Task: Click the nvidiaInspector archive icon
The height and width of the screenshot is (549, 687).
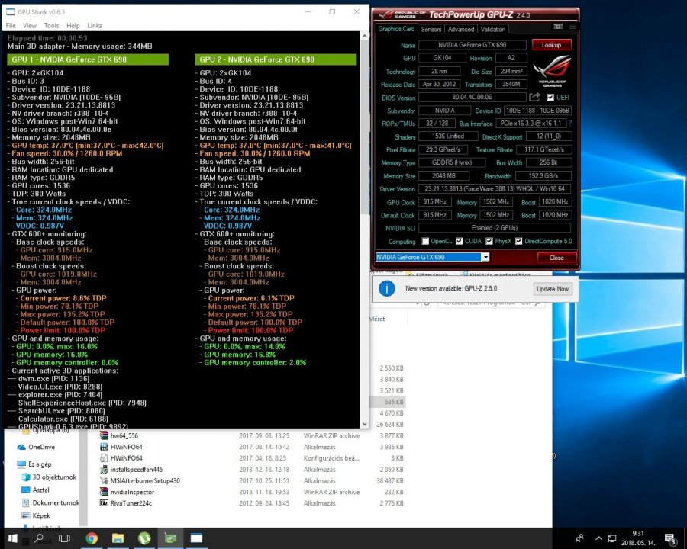Action: pyautogui.click(x=104, y=492)
